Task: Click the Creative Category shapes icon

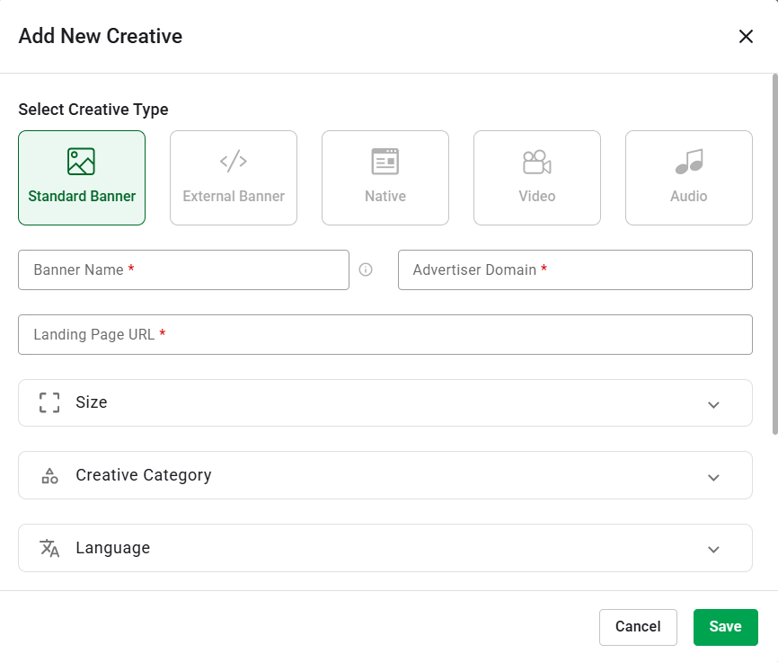Action: 49,476
